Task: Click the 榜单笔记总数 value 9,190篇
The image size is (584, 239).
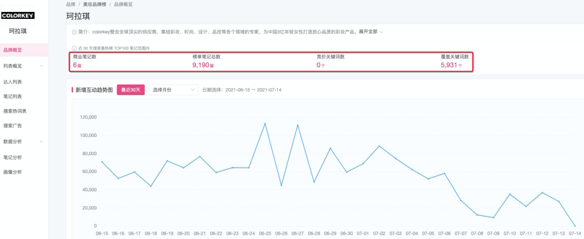Action: pos(203,65)
